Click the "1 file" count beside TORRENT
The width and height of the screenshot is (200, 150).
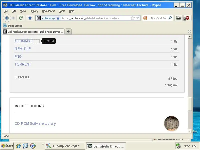[174, 65]
